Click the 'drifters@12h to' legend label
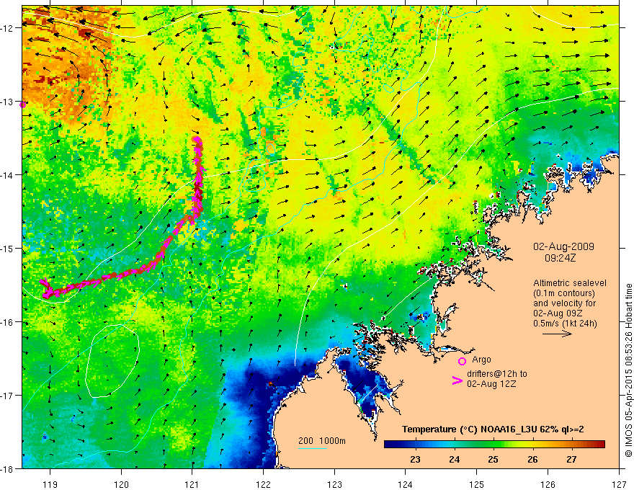This screenshot has width=634, height=490. coord(497,374)
